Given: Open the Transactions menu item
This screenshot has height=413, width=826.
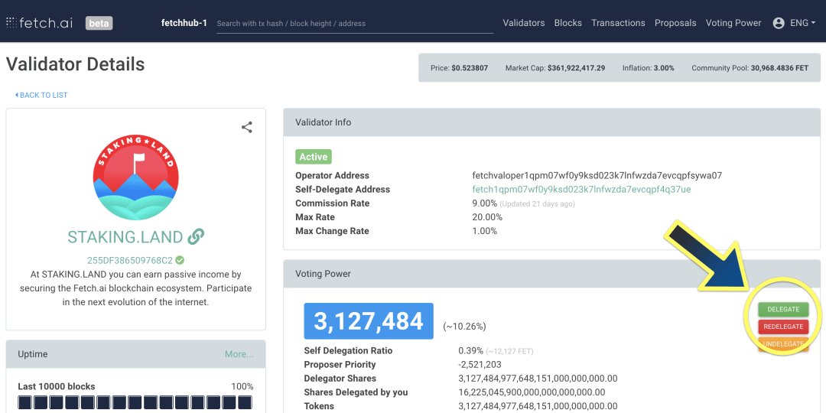Looking at the screenshot, I should click(x=618, y=23).
